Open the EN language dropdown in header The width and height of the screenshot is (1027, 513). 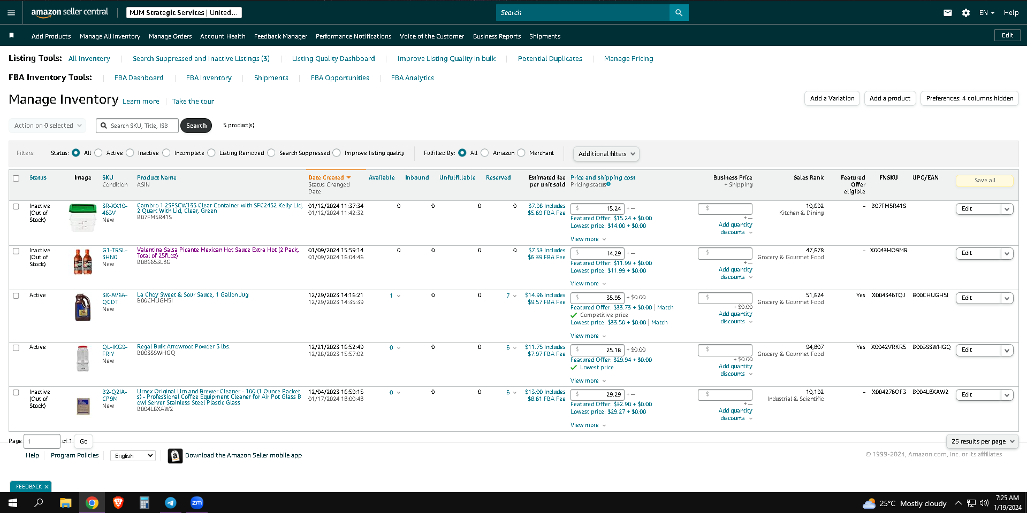click(x=986, y=13)
